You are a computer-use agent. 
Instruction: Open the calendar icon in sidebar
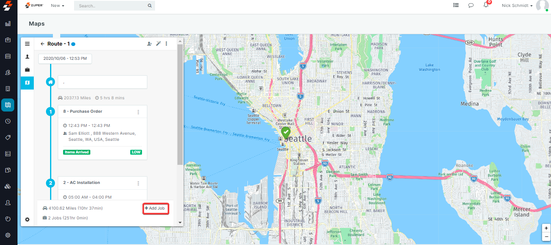click(8, 56)
